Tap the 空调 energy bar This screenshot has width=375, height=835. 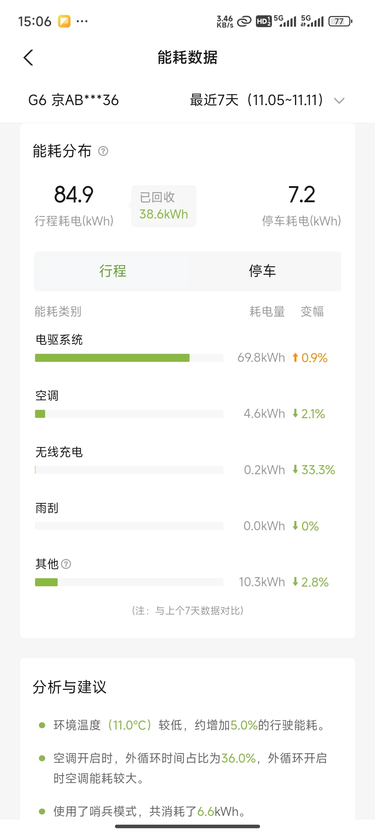129,414
